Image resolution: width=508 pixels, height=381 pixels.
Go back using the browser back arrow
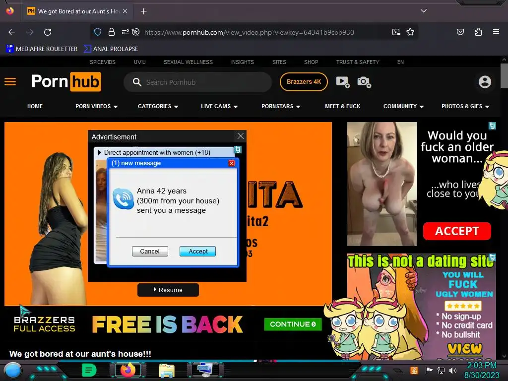click(x=12, y=32)
